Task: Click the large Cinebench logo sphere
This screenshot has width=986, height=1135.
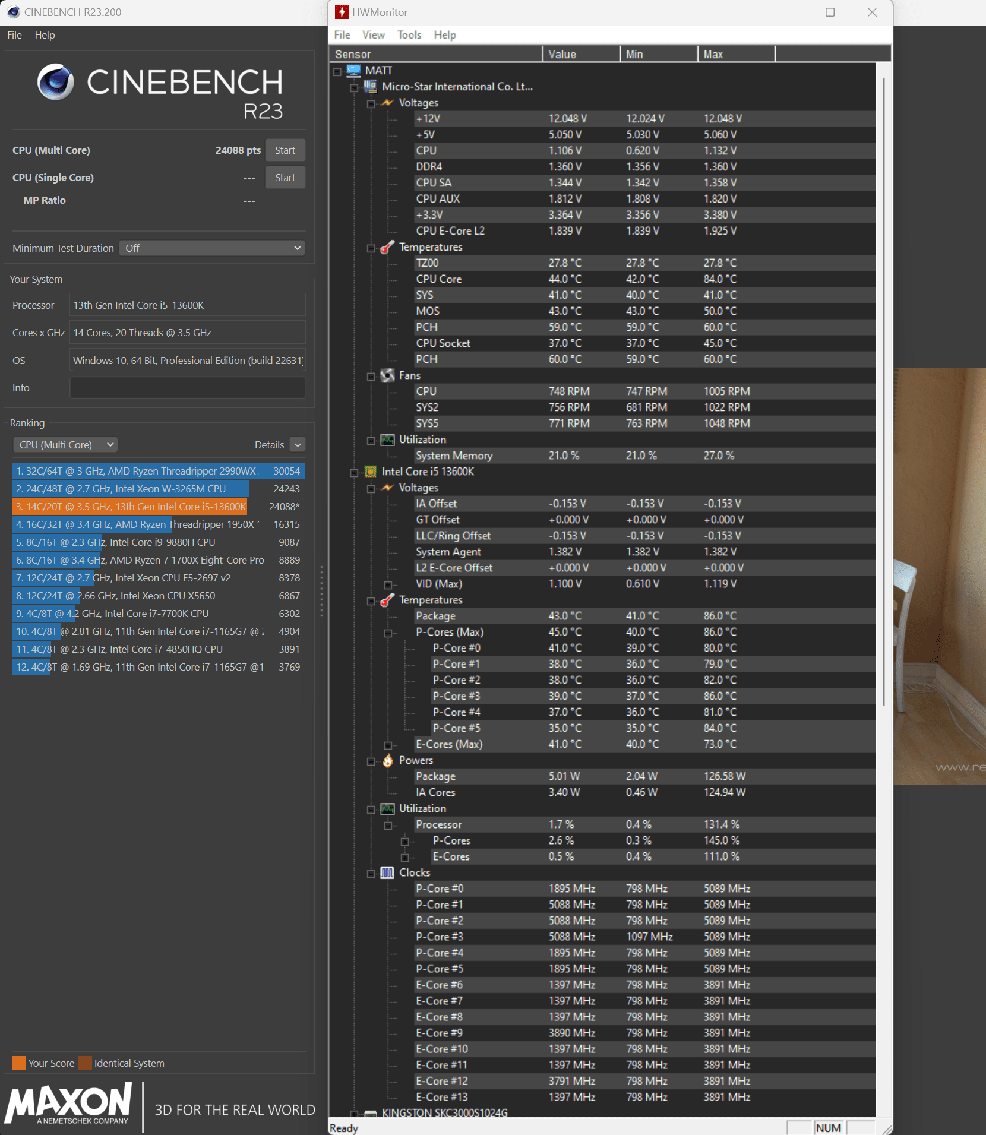Action: tap(56, 82)
